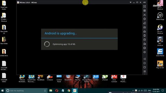Viewport: 166px width, 93px height.
Task: Click the shake device icon in sidebar
Action: [x=144, y=19]
